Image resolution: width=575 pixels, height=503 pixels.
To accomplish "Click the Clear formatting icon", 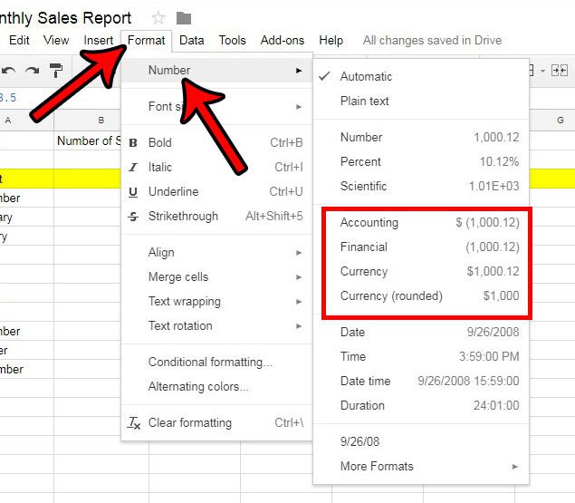I will pyautogui.click(x=134, y=423).
